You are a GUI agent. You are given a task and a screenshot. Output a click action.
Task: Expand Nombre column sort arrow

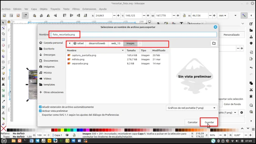coord(123,51)
